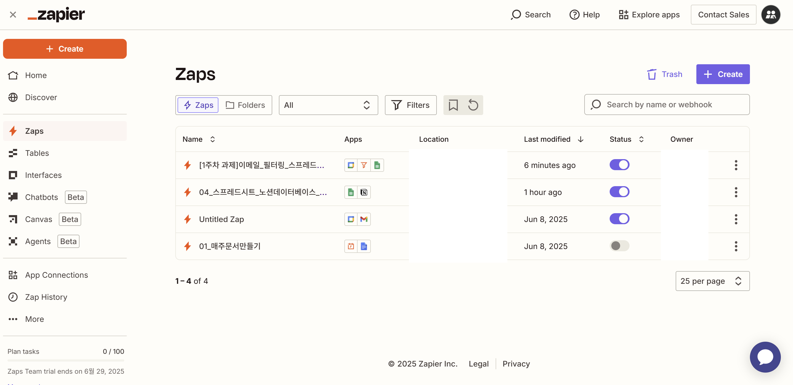793x385 pixels.
Task: Open Canvas in the sidebar
Action: (x=65, y=219)
